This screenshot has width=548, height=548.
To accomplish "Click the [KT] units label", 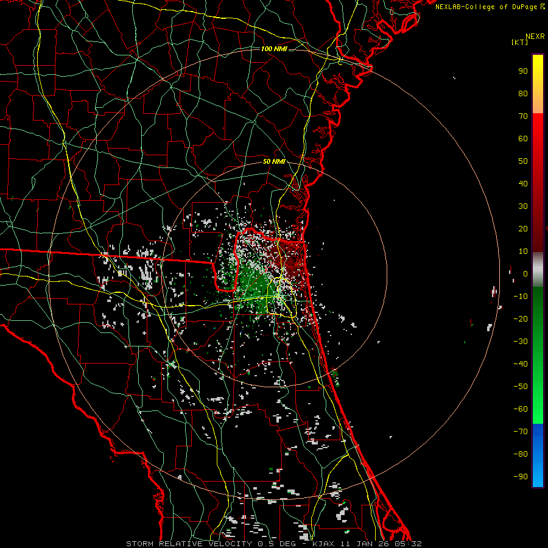I will point(520,42).
